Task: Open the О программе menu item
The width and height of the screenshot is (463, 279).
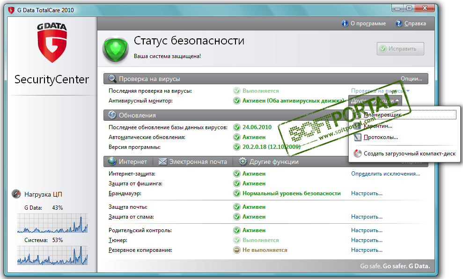Action: [x=364, y=23]
